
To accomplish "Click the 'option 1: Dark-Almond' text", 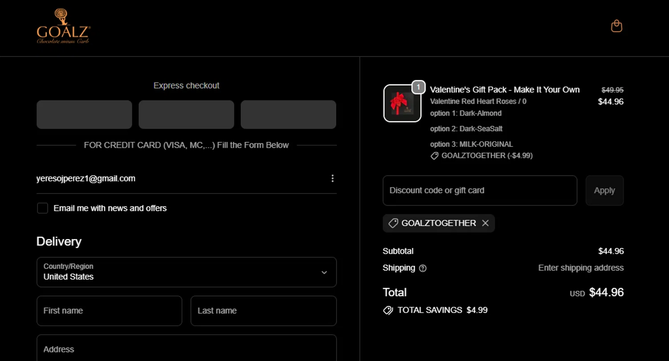I will point(466,114).
